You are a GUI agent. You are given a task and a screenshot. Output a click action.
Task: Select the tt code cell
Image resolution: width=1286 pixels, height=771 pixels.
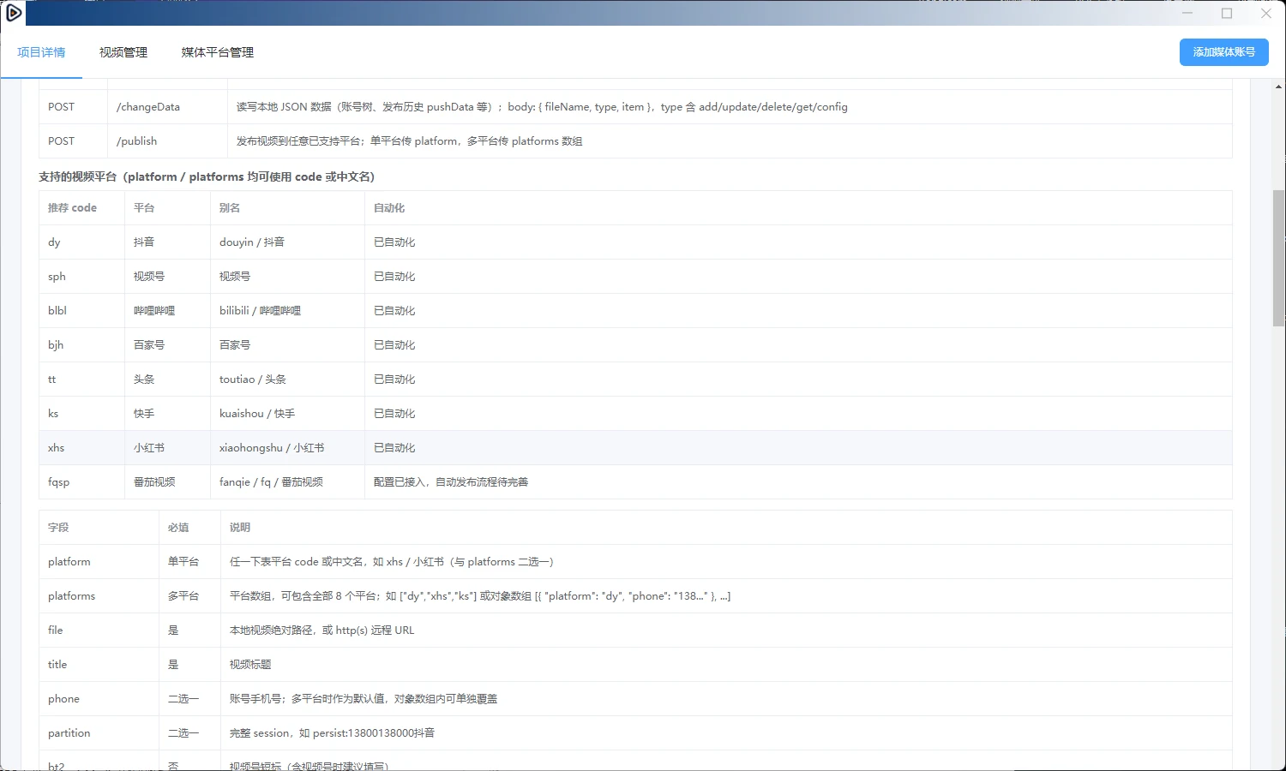[x=82, y=380]
